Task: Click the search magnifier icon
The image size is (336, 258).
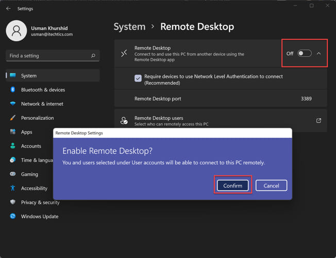Action: (93, 56)
